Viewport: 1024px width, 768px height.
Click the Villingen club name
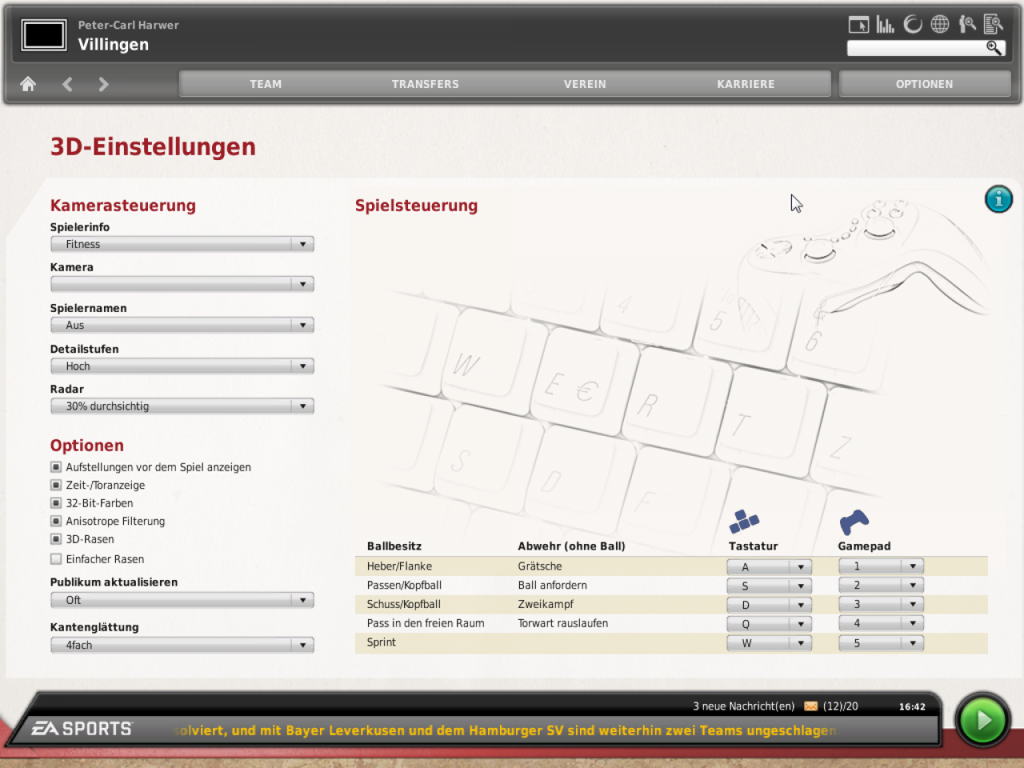[x=114, y=45]
